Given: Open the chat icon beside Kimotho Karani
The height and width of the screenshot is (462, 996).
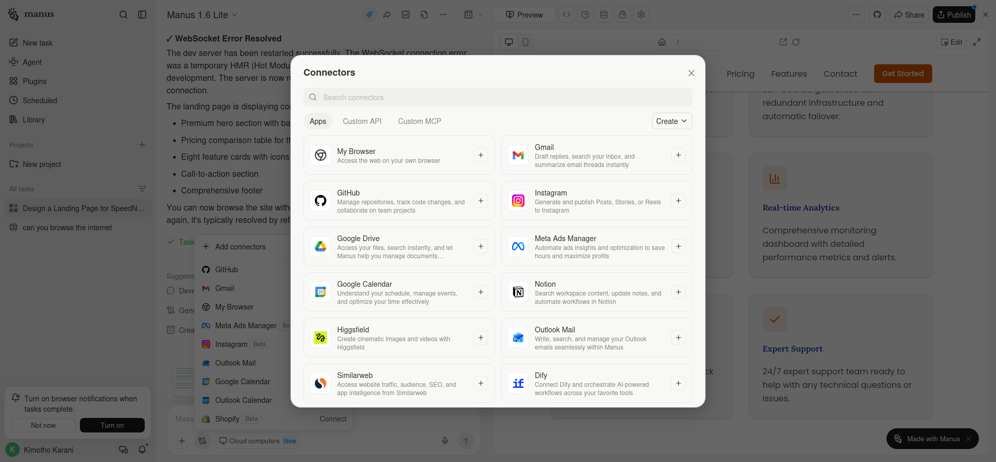Looking at the screenshot, I should click(x=123, y=450).
